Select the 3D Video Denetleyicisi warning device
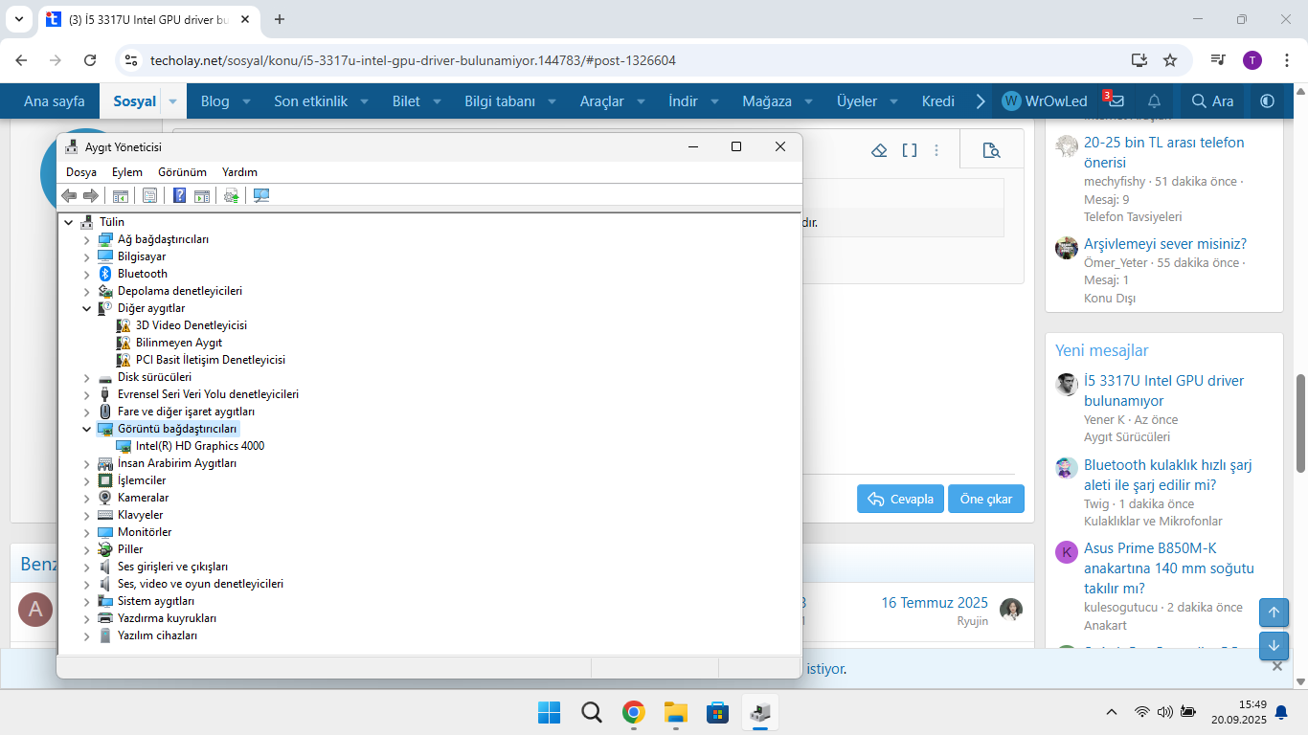1308x735 pixels. (x=191, y=325)
